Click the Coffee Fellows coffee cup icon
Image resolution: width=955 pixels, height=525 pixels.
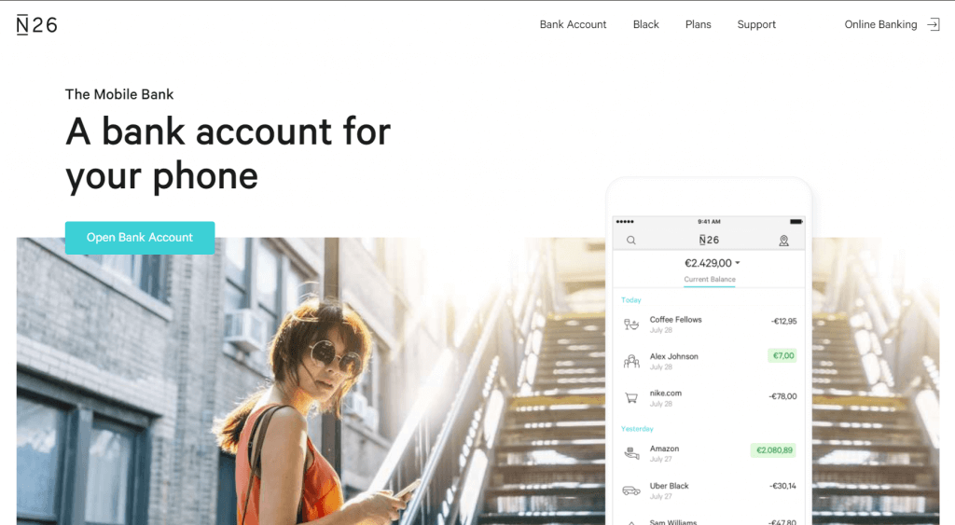(x=631, y=325)
